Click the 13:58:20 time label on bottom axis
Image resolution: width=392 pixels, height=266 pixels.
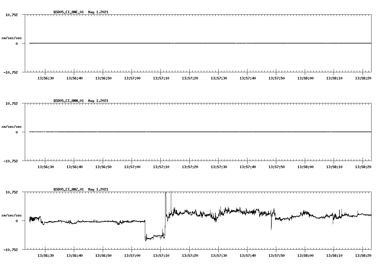pyautogui.click(x=363, y=255)
